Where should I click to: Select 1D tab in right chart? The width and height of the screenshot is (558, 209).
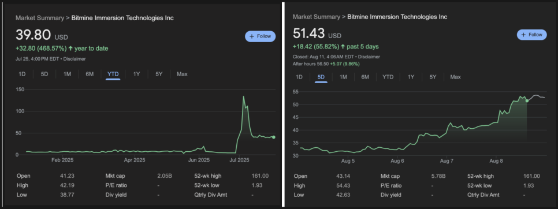[x=299, y=77]
